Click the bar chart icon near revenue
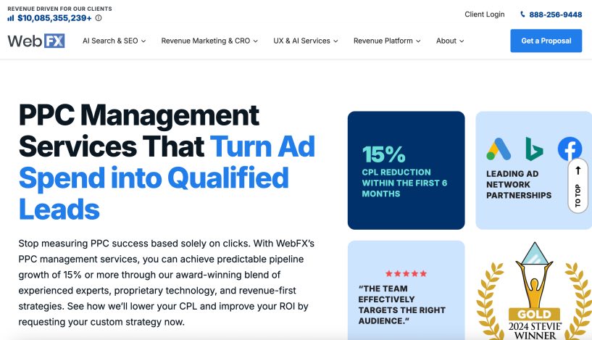Screen dimensions: 592x340 pos(11,17)
